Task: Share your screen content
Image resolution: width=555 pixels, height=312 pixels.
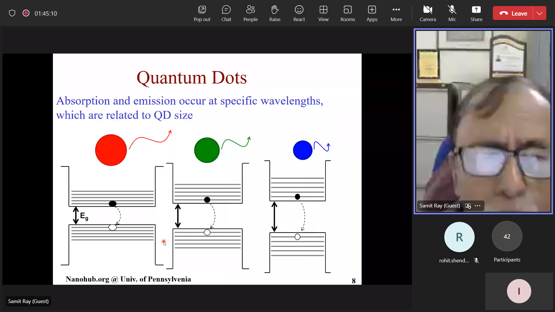Action: (x=476, y=13)
